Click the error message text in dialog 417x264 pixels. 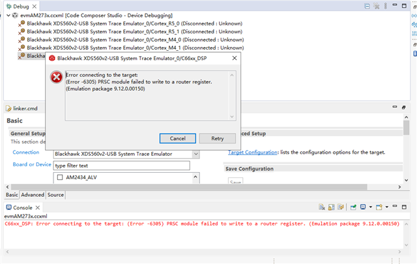(x=139, y=82)
